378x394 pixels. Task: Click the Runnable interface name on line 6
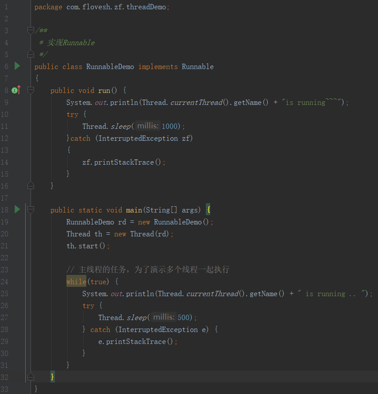[198, 66]
